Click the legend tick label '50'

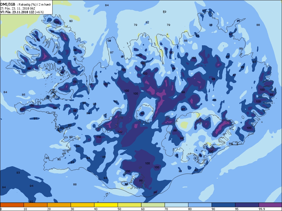pyautogui.click(x=119, y=209)
